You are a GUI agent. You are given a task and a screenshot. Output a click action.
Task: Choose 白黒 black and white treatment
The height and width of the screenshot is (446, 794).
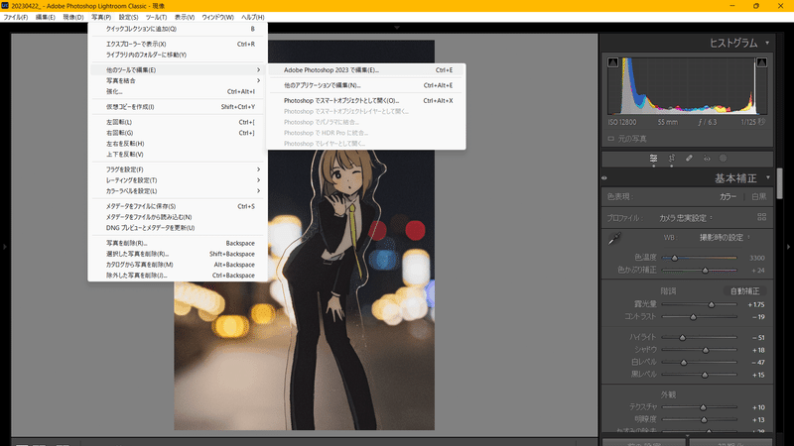coord(758,196)
